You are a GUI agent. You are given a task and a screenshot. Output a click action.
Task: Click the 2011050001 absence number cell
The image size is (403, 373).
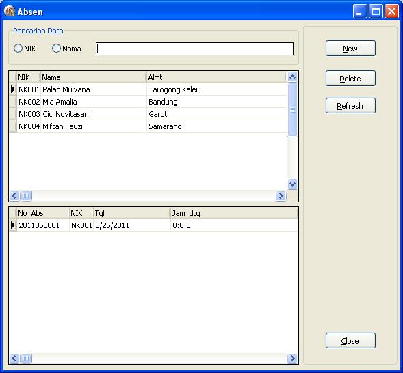(43, 225)
